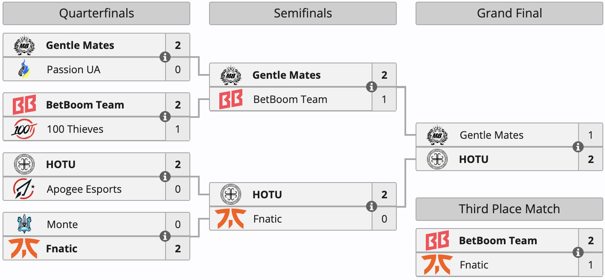This screenshot has height=280, width=605.
Task: Click the Third Place Match header
Action: (x=509, y=209)
